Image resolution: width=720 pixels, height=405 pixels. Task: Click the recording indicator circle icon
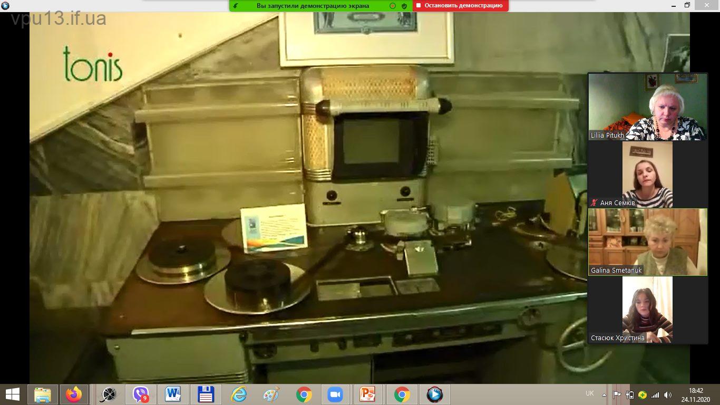pyautogui.click(x=392, y=6)
